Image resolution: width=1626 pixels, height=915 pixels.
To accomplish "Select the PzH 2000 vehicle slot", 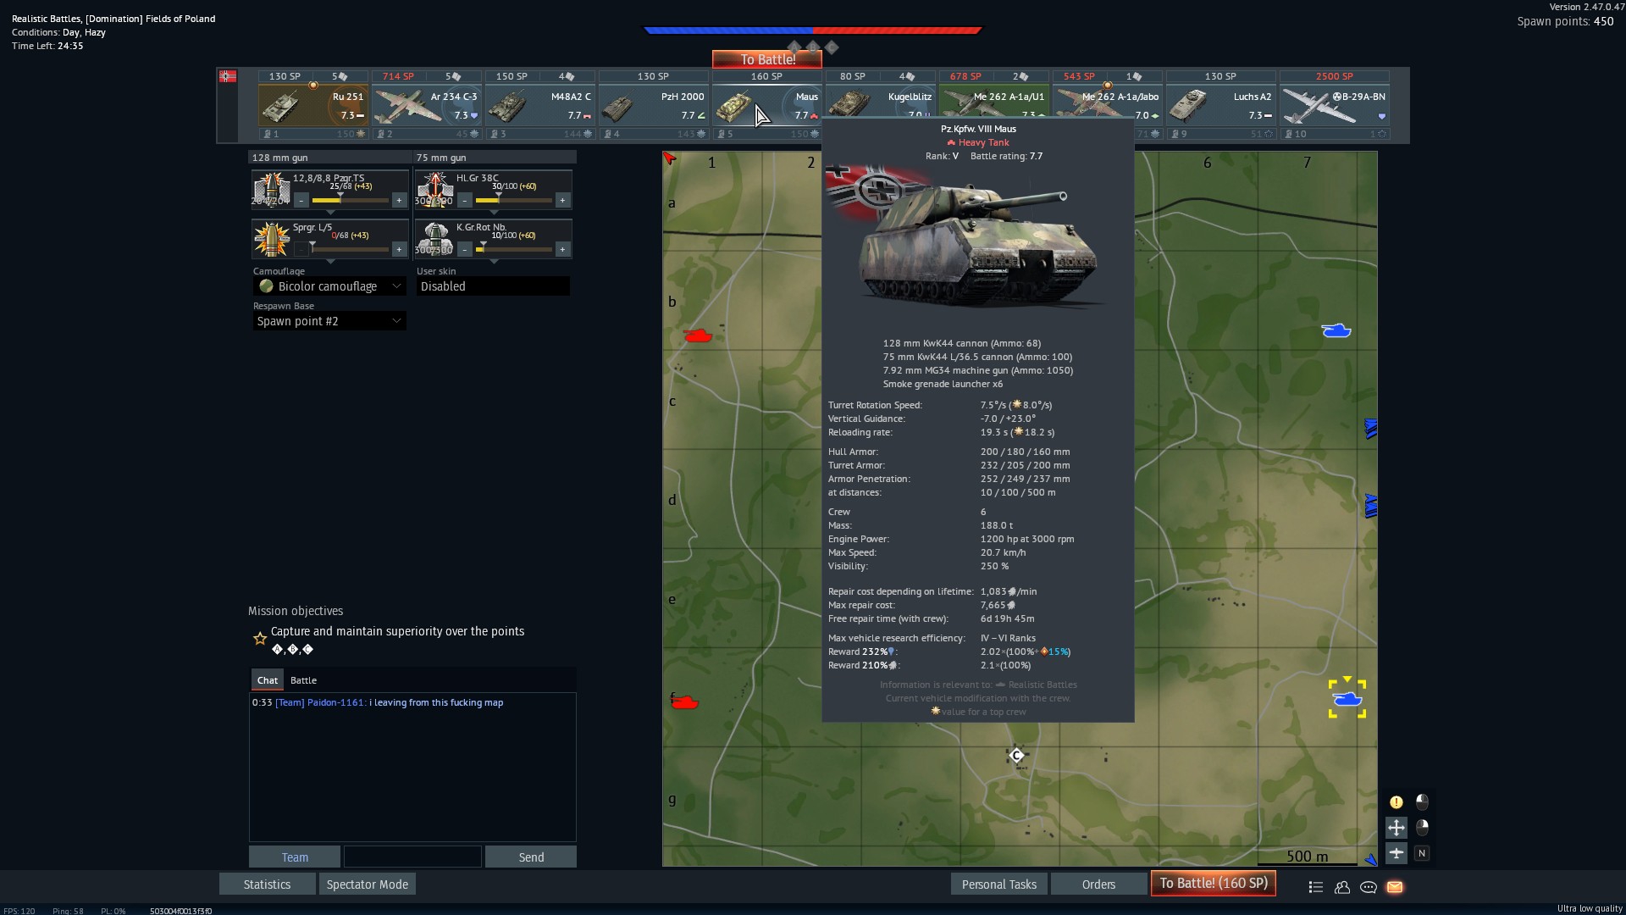I will pos(653,105).
